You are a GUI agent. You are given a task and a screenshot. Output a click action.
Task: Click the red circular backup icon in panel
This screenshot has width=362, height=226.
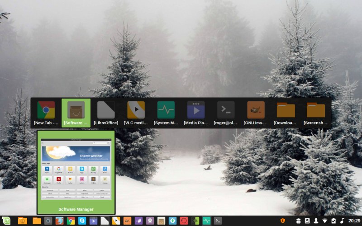tap(184, 221)
